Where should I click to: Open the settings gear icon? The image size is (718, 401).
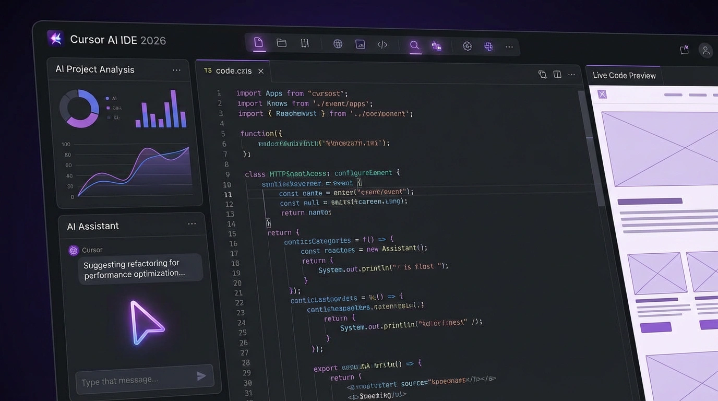click(x=467, y=46)
